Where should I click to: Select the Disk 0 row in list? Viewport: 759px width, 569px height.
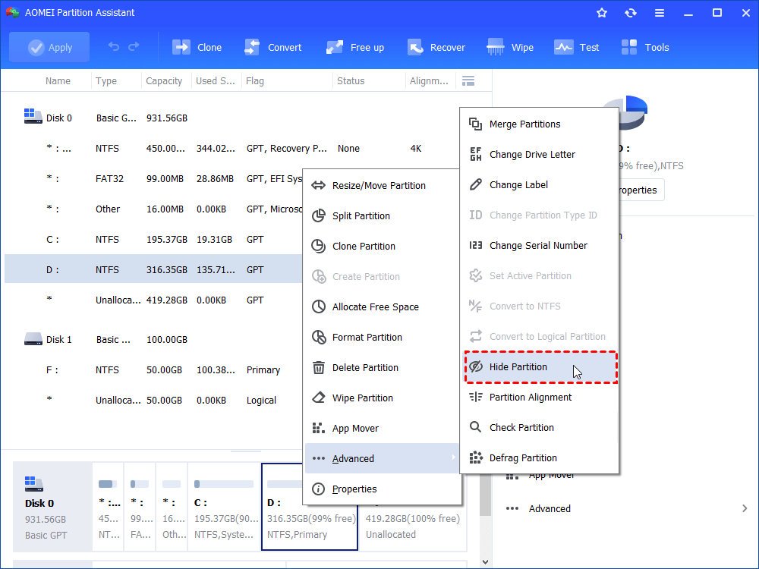pos(232,118)
